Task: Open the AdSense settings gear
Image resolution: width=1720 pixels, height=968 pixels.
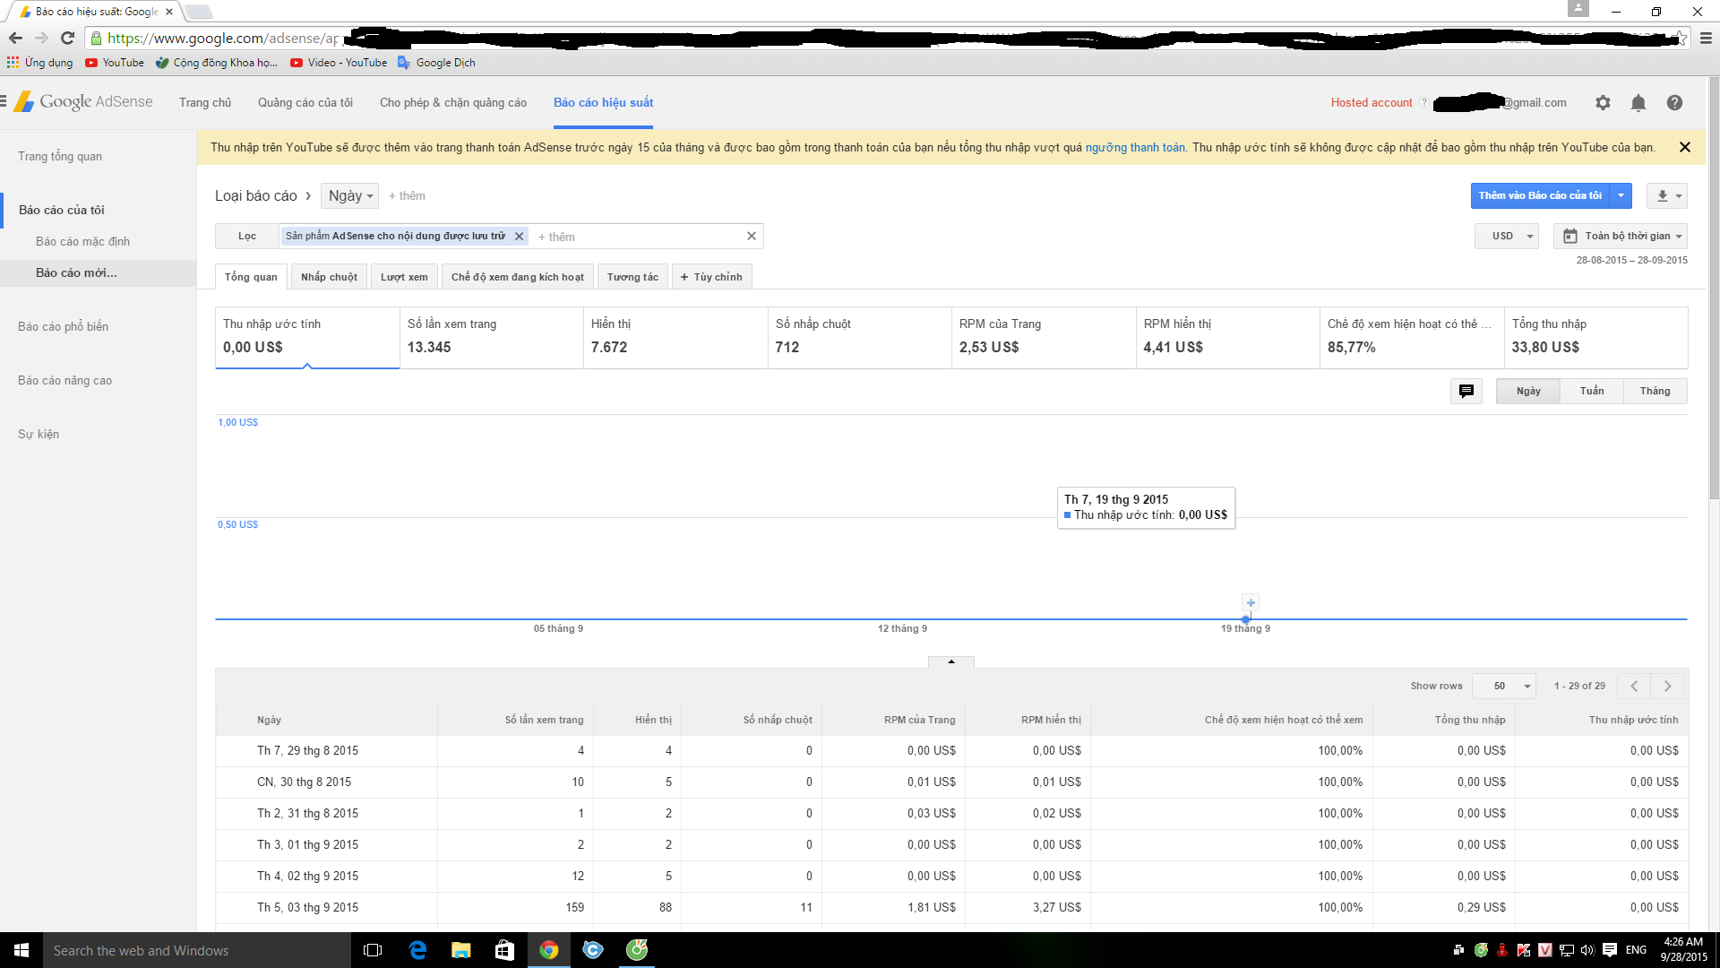Action: point(1603,103)
